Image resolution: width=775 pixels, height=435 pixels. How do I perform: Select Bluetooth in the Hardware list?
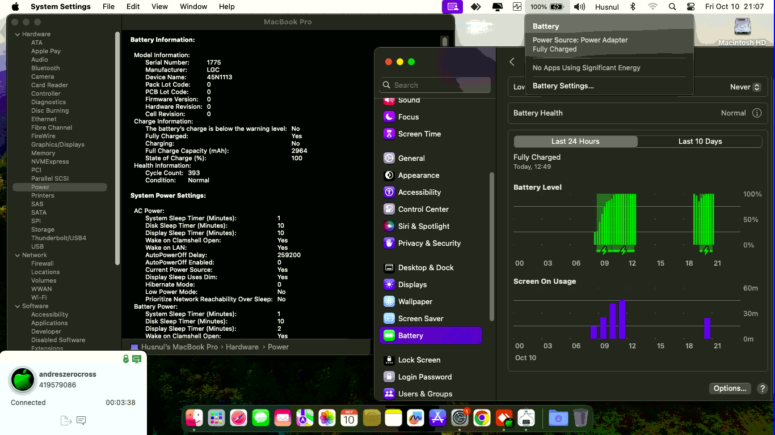pos(45,68)
